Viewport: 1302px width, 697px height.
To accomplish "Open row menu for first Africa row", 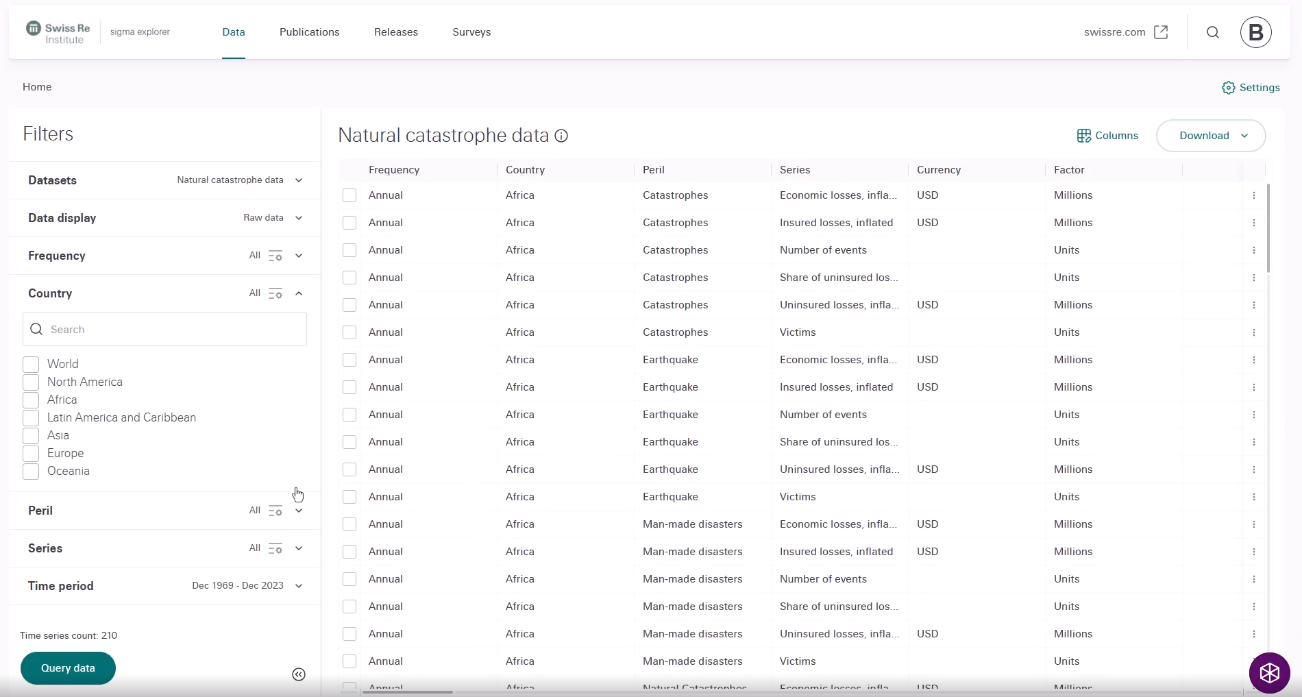I will (x=1253, y=195).
